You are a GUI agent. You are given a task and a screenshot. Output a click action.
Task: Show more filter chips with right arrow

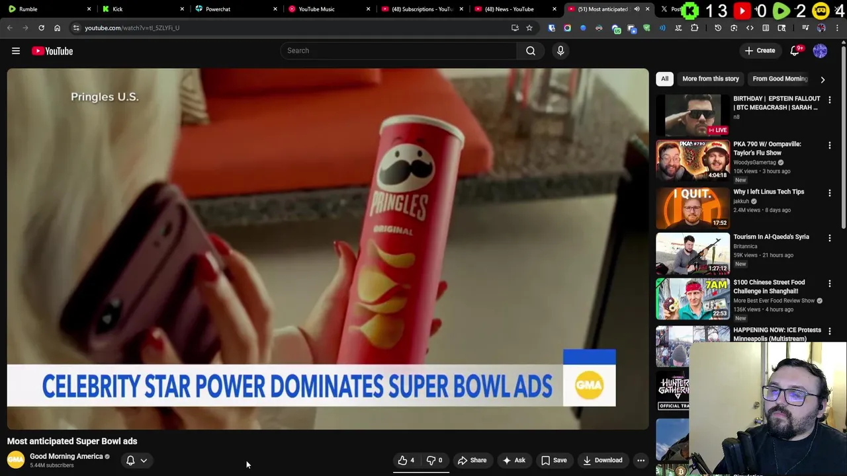(823, 79)
